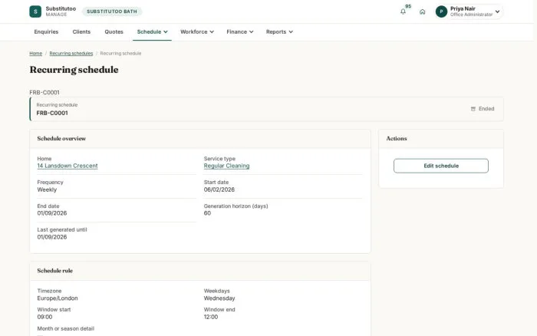The image size is (537, 336).
Task: Open the notifications bell icon
Action: click(x=403, y=12)
